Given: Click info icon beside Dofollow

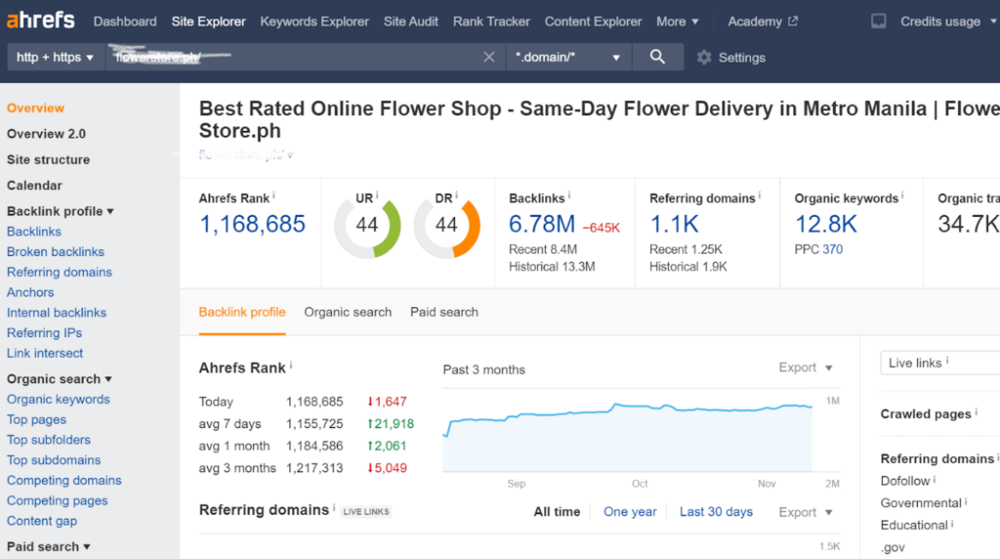Looking at the screenshot, I should click(x=935, y=479).
